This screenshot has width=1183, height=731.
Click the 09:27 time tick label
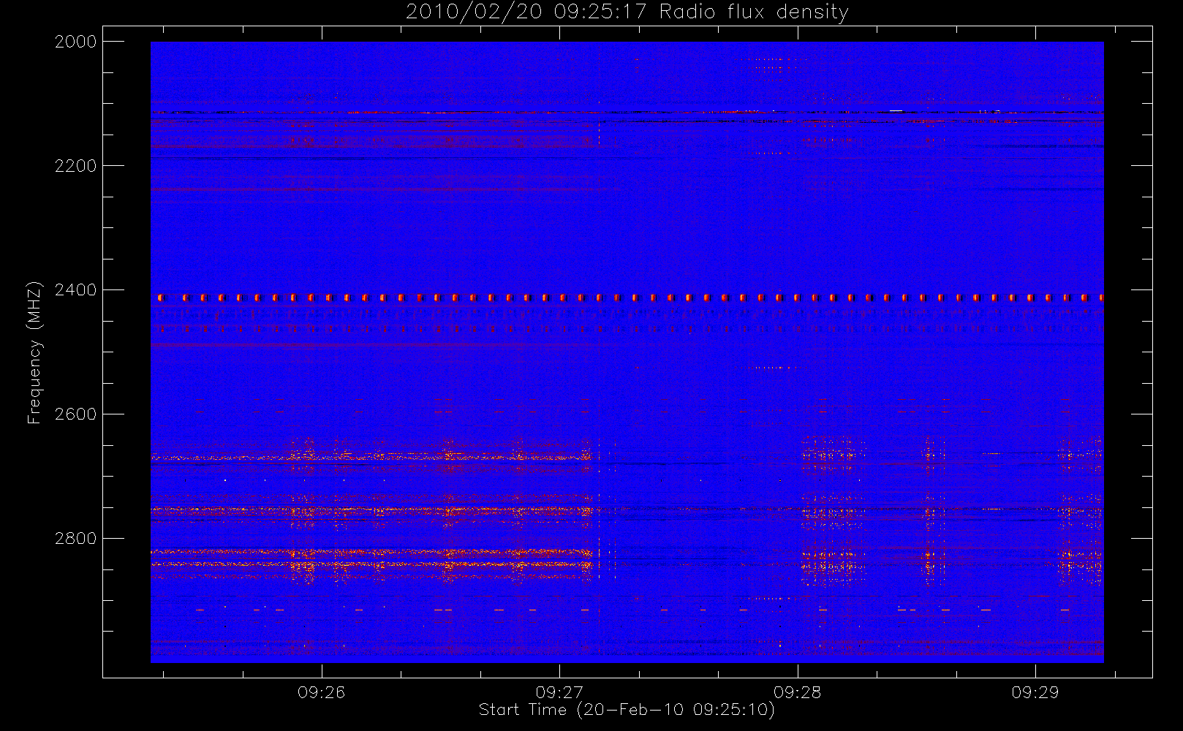tap(559, 692)
